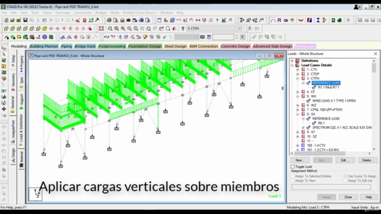This screenshot has height=214, width=381.
Task: Click the hammer tool icon
Action: tap(97, 20)
